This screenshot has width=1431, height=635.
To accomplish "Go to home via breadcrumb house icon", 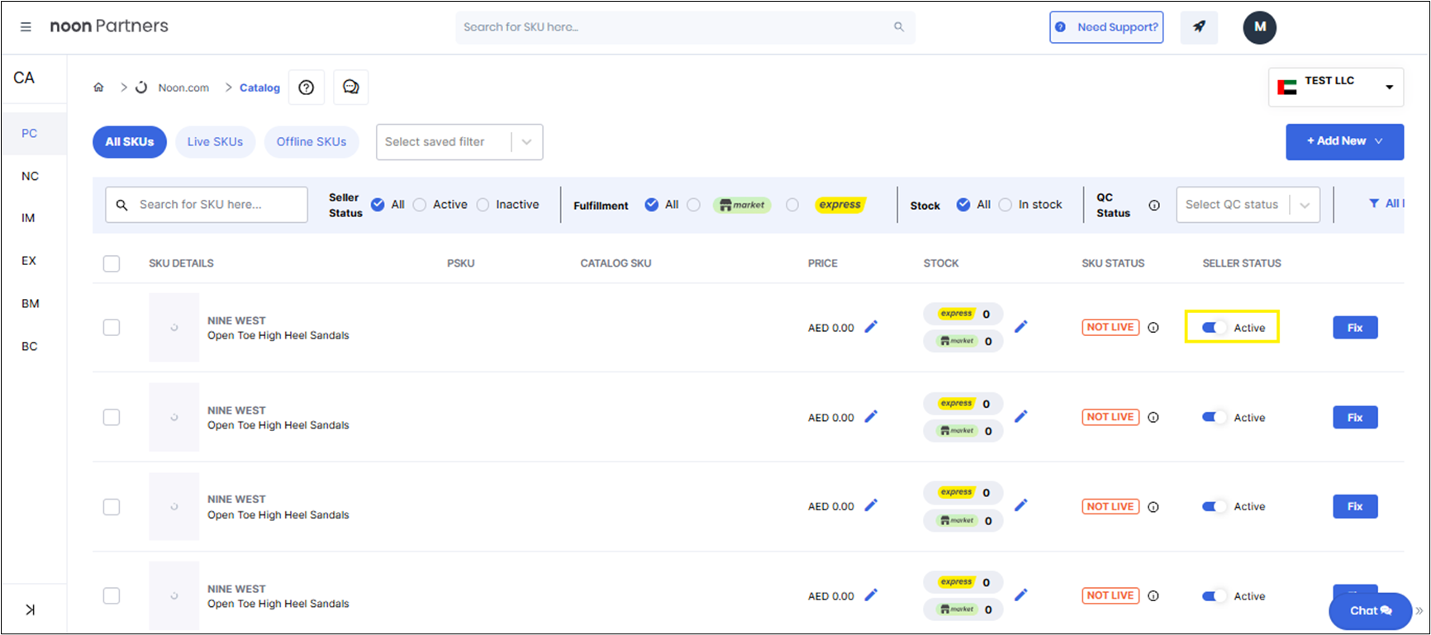I will (x=98, y=88).
